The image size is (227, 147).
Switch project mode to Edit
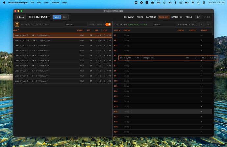pyautogui.click(x=64, y=17)
